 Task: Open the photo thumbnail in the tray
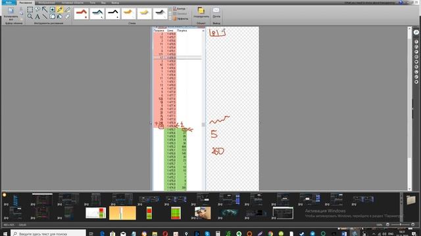point(203,213)
